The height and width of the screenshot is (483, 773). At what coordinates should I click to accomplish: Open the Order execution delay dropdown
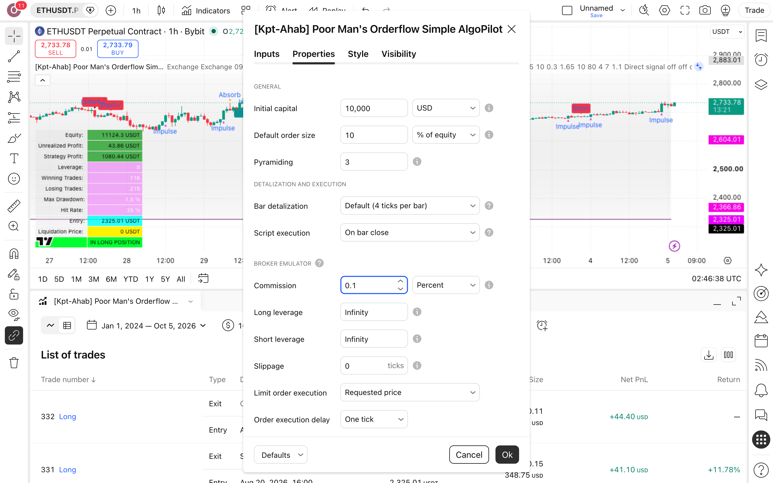click(374, 419)
